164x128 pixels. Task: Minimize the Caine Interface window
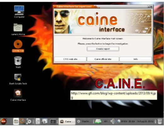tap(149, 7)
